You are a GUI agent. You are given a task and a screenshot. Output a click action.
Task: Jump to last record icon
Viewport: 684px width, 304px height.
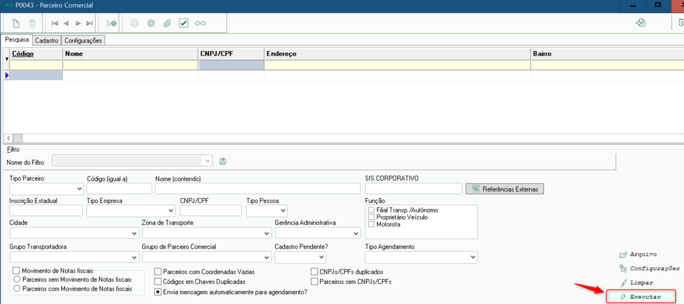pyautogui.click(x=90, y=23)
